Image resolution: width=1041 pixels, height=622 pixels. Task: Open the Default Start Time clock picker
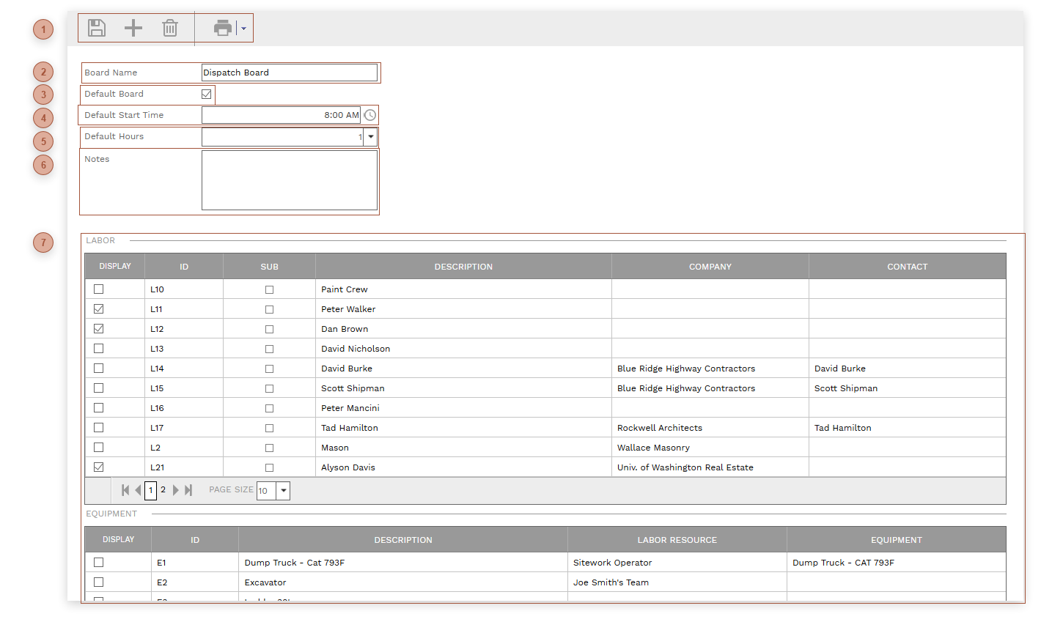pyautogui.click(x=370, y=115)
